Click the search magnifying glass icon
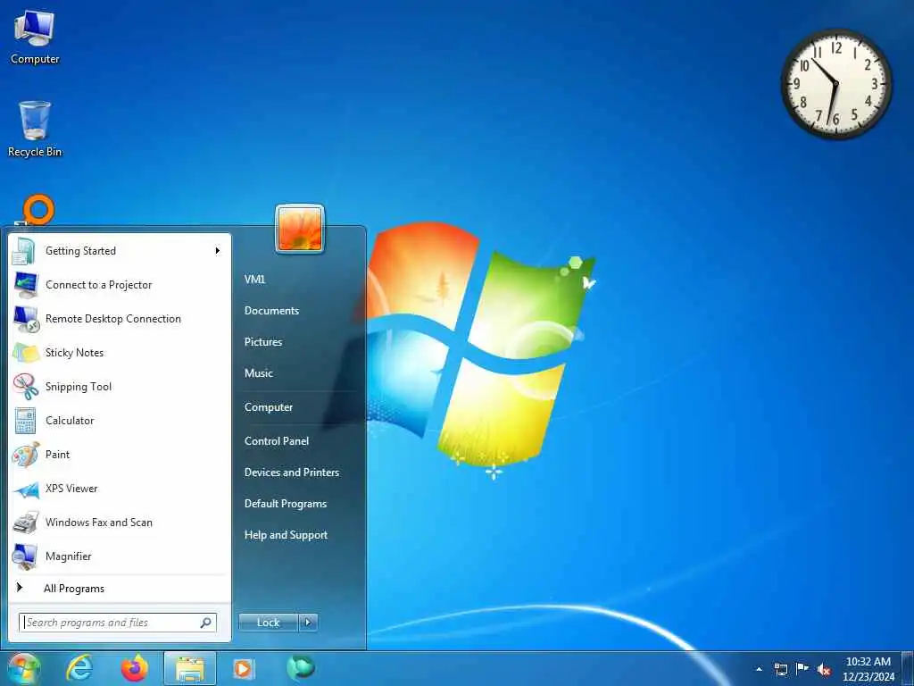The image size is (914, 686). pyautogui.click(x=206, y=623)
